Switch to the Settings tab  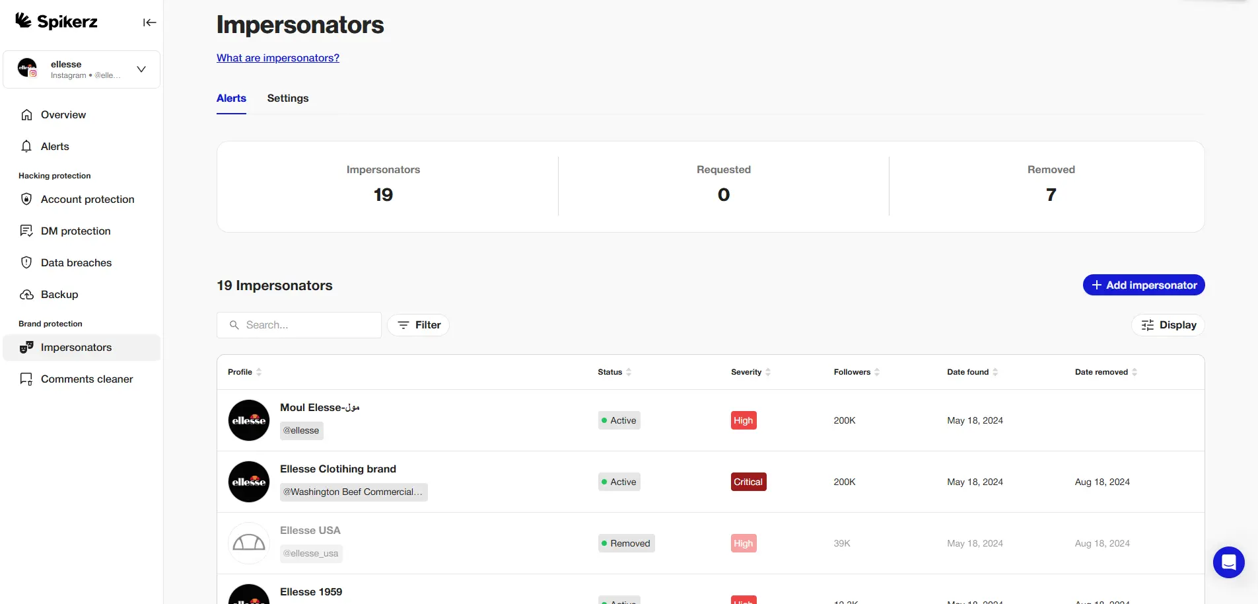click(288, 98)
